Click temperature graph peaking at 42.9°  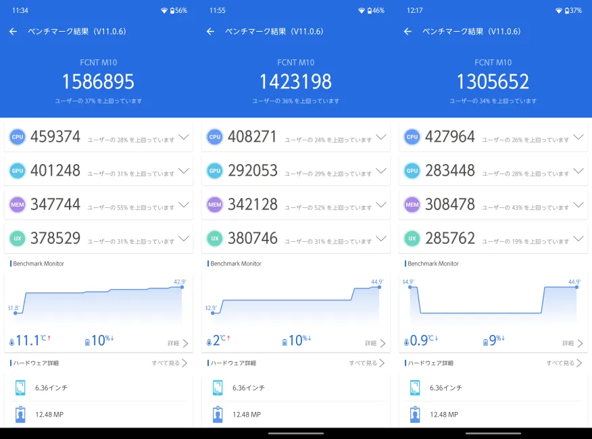99,302
